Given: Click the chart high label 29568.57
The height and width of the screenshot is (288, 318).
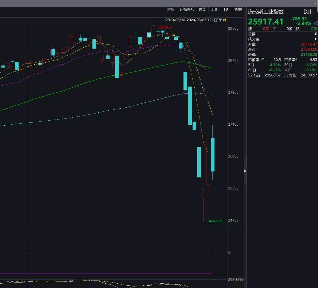Looking at the screenshot, I should coord(165,27).
